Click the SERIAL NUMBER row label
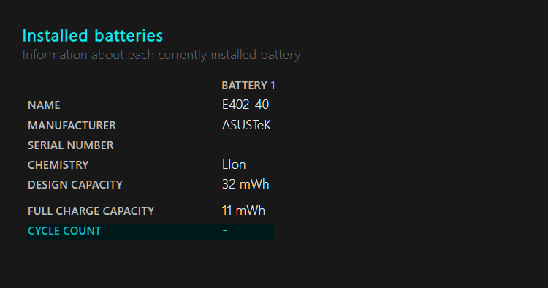This screenshot has width=548, height=288. point(71,145)
